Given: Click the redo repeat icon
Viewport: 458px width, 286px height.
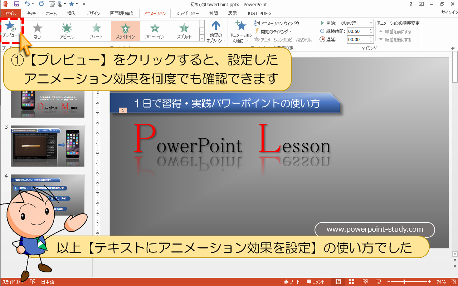Looking at the screenshot, I should 41,4.
